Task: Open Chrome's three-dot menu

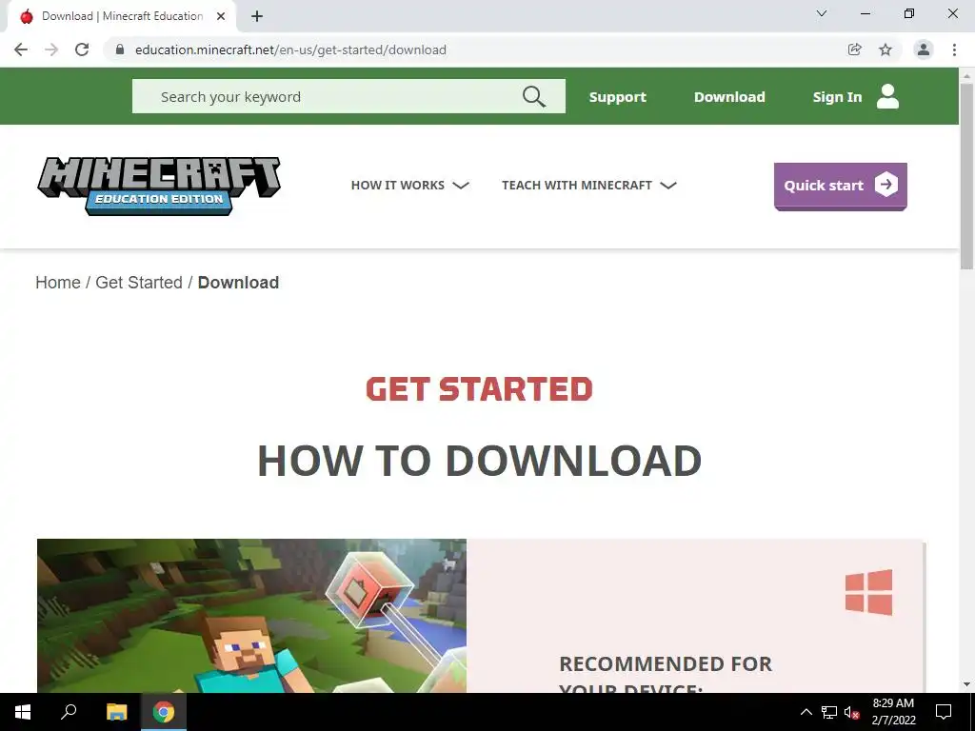Action: (954, 49)
